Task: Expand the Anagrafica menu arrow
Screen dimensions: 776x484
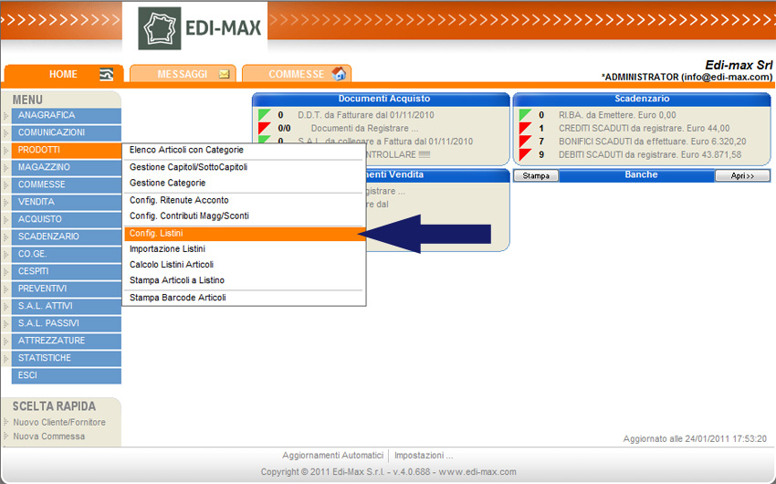Action: click(x=5, y=116)
